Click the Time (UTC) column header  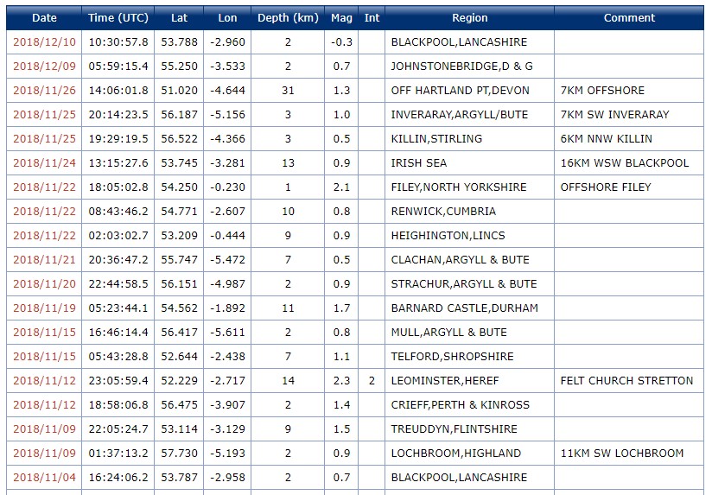[x=118, y=18]
